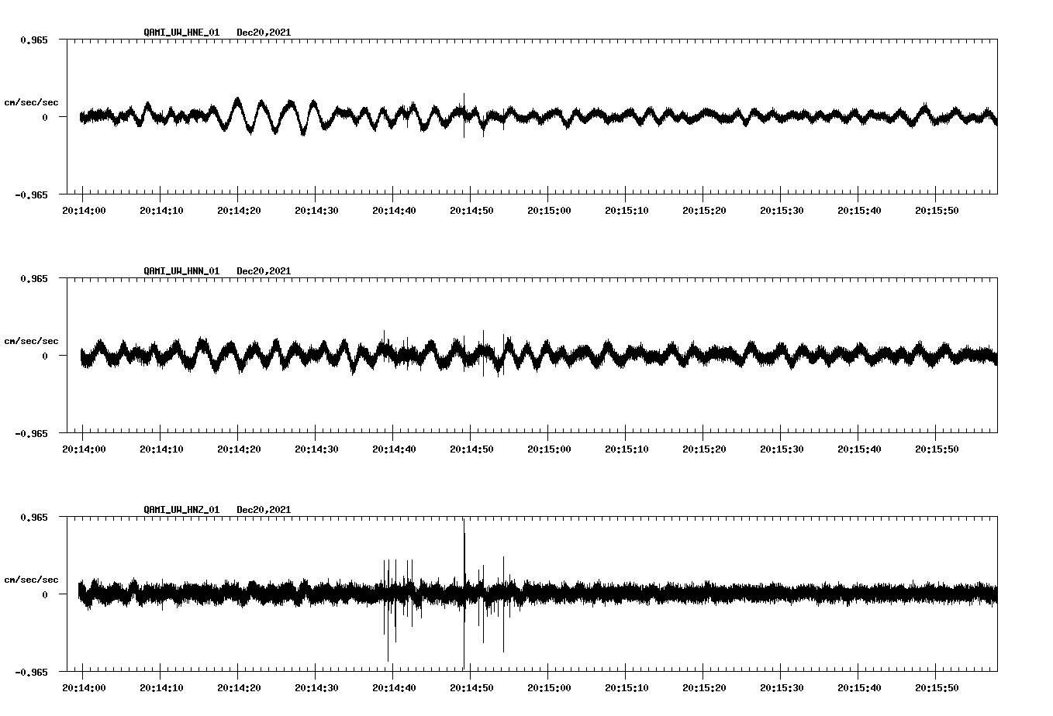This screenshot has width=1053, height=716.
Task: Click the 20:14:40 time label under HNE plot
Action: (x=394, y=211)
